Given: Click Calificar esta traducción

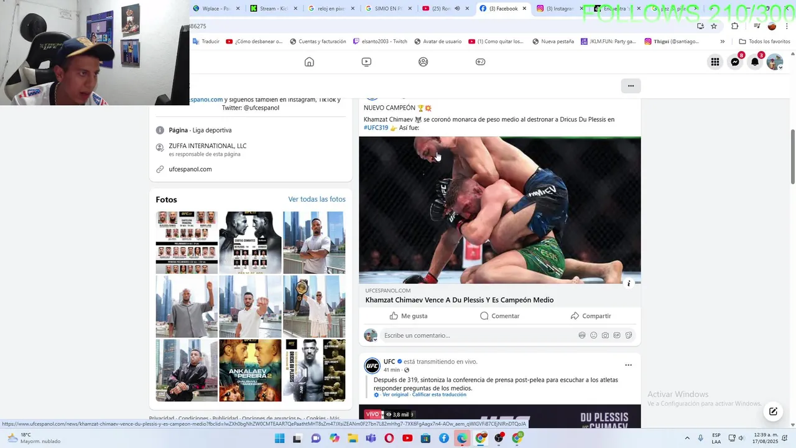Looking at the screenshot, I should (x=439, y=394).
